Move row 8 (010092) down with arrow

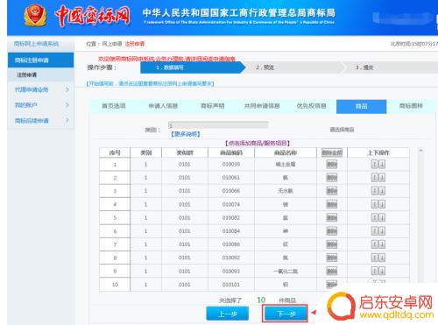pyautogui.click(x=382, y=258)
